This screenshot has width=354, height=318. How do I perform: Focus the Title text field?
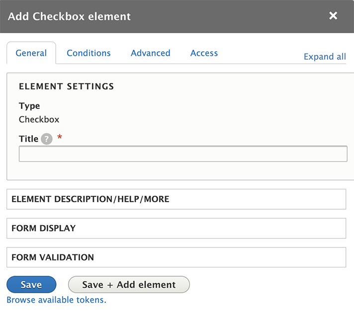tap(183, 154)
